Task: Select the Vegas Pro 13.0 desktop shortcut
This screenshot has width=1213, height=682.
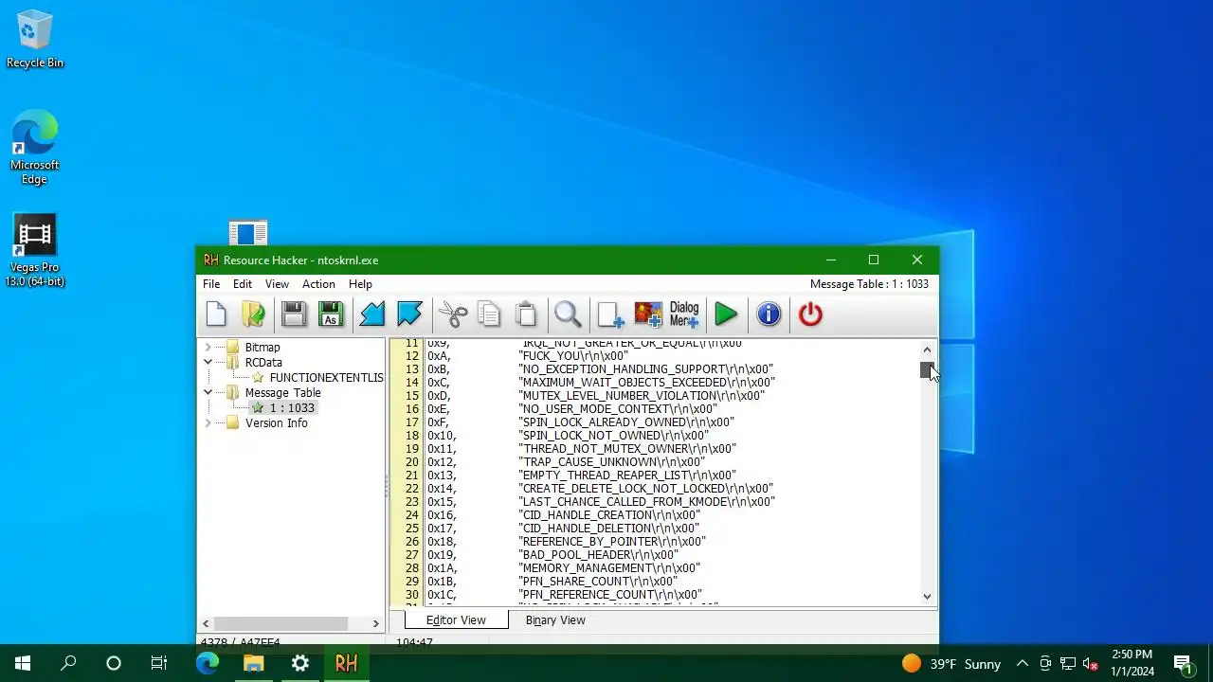Action: point(35,251)
